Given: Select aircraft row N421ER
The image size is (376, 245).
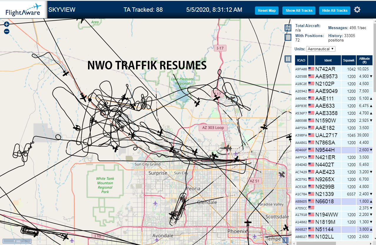Looking at the screenshot, I should point(334,157).
